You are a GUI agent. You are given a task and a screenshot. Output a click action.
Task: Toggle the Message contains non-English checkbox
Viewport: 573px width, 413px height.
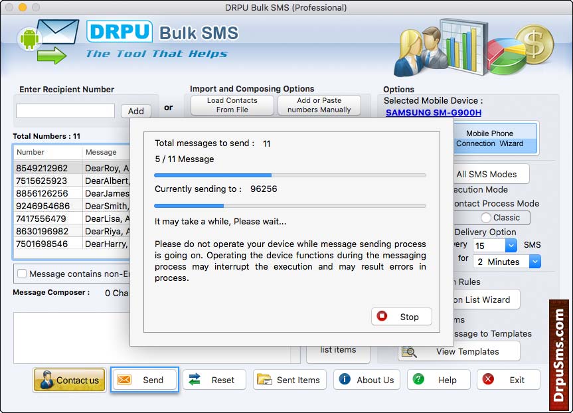(22, 274)
